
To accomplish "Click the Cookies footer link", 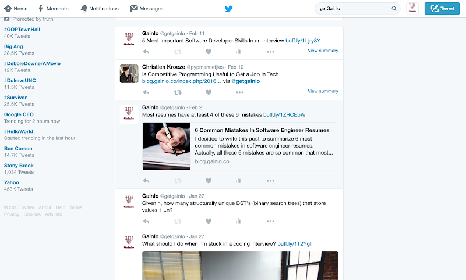I will tap(32, 214).
